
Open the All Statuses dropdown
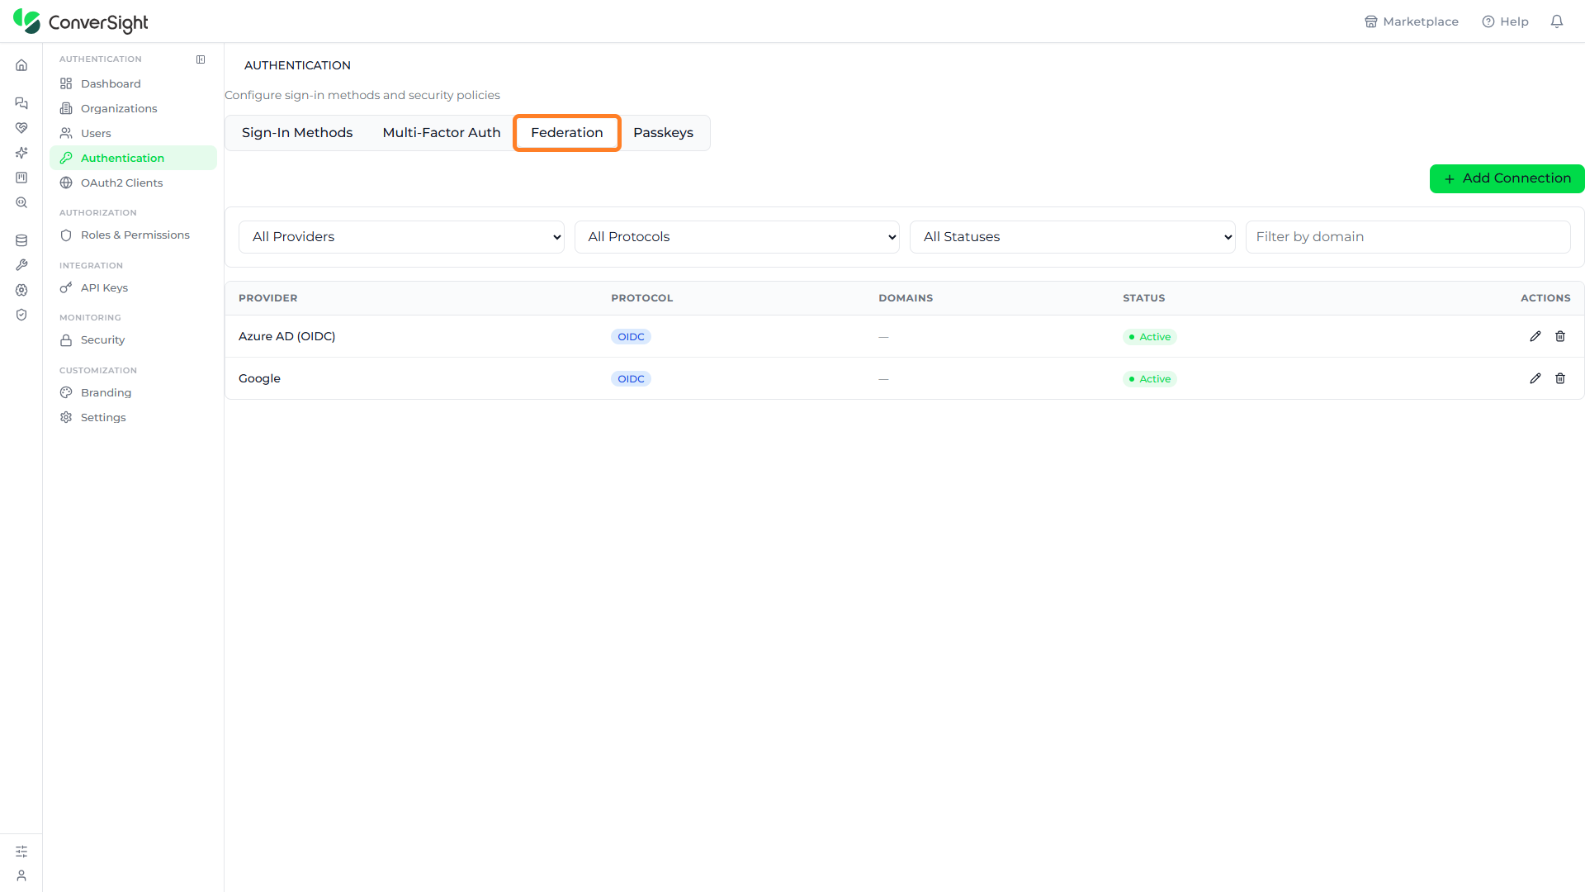pyautogui.click(x=1072, y=237)
